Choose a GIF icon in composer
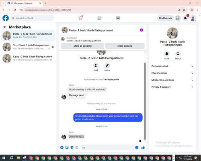This screenshot has height=161, width=201. coord(77,148)
